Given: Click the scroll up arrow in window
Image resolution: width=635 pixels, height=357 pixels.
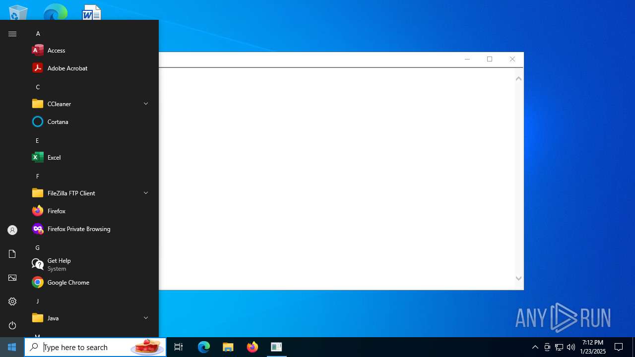Looking at the screenshot, I should click(518, 78).
